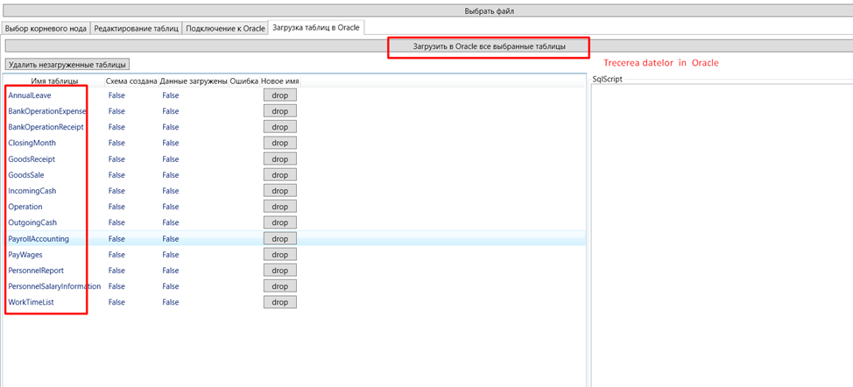The image size is (853, 387).
Task: Select the IncomingCash table name
Action: click(x=32, y=191)
